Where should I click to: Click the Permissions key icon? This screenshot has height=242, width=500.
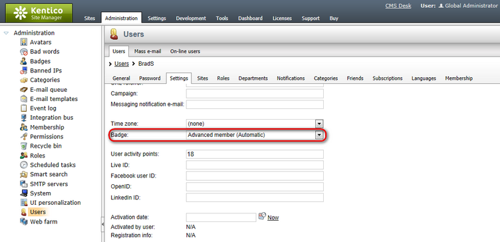[x=23, y=136]
